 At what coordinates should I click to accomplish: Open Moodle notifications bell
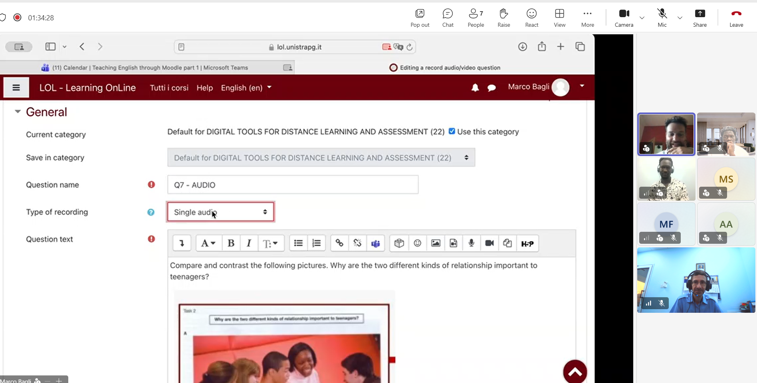(x=475, y=88)
